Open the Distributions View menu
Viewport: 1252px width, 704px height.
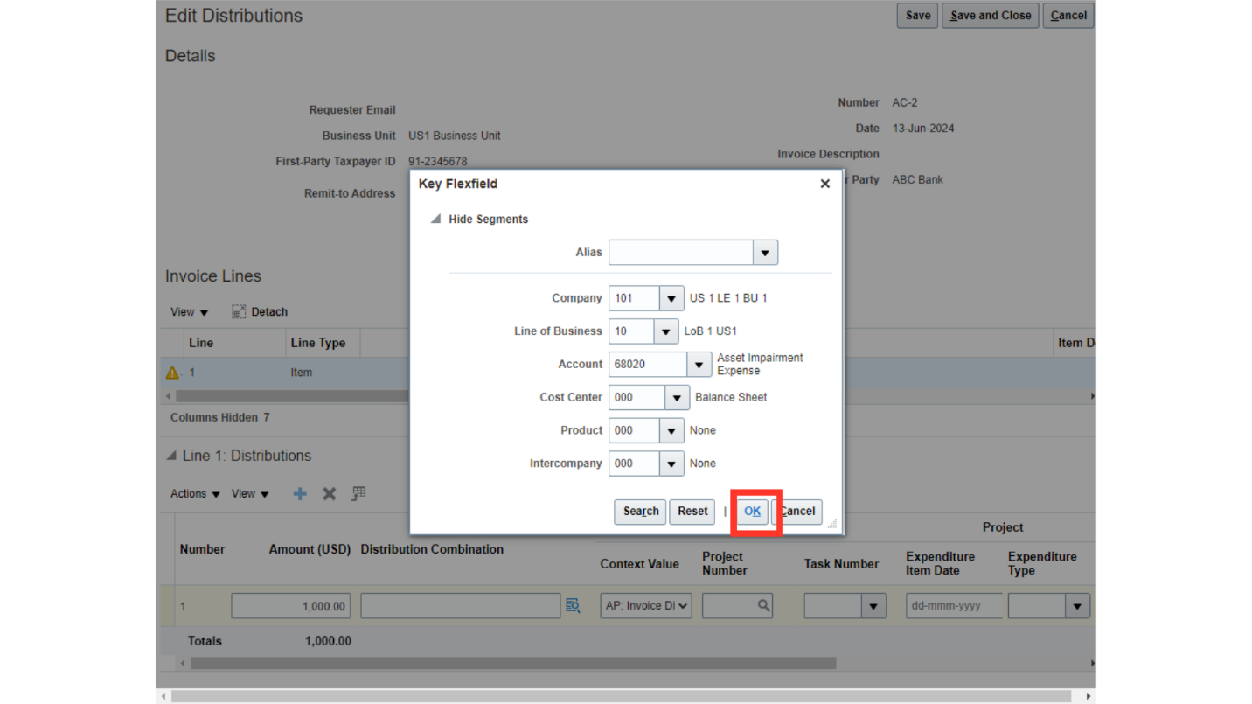click(250, 494)
